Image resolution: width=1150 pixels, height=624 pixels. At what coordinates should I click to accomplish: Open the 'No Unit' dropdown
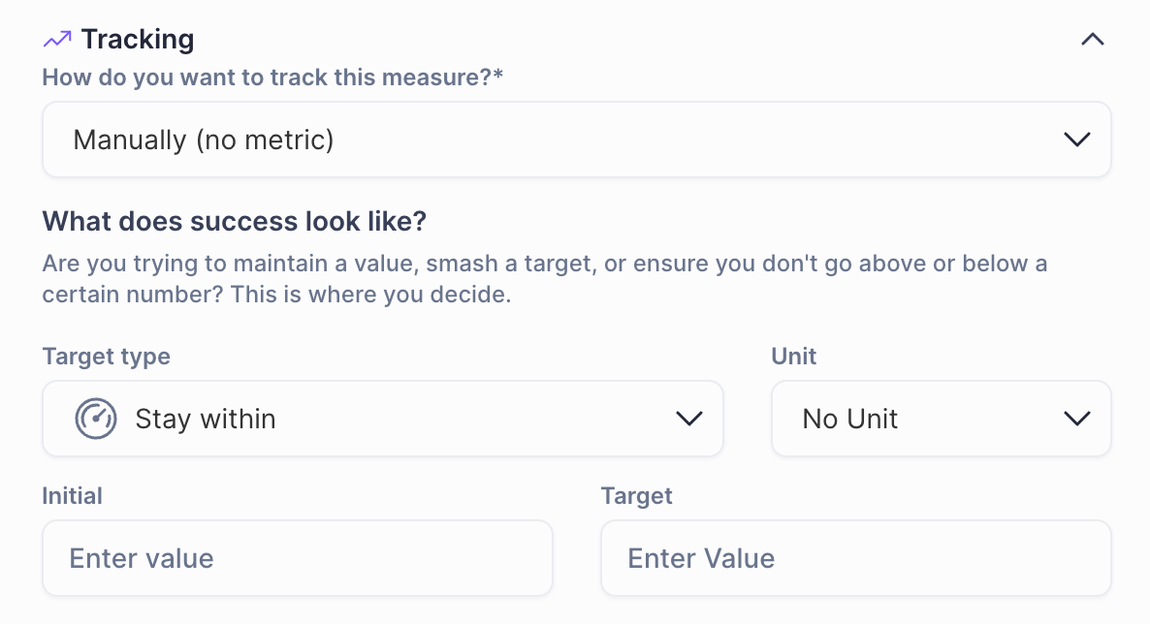[941, 419]
